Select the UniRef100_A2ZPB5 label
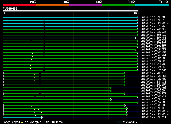 tap(153, 76)
